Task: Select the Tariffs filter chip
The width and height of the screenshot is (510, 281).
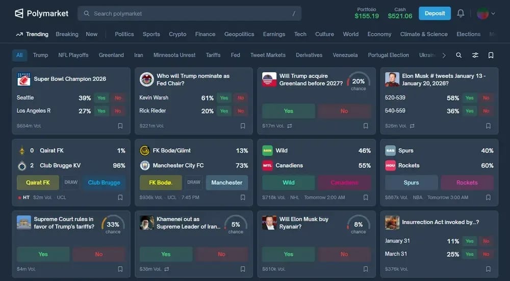Action: click(x=213, y=55)
